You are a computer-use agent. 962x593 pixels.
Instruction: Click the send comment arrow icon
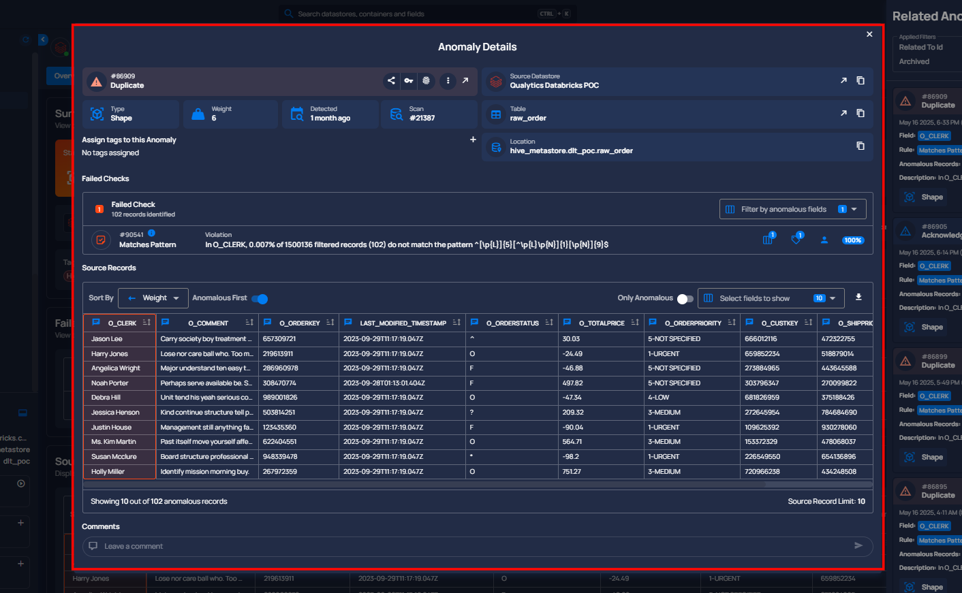pyautogui.click(x=858, y=546)
